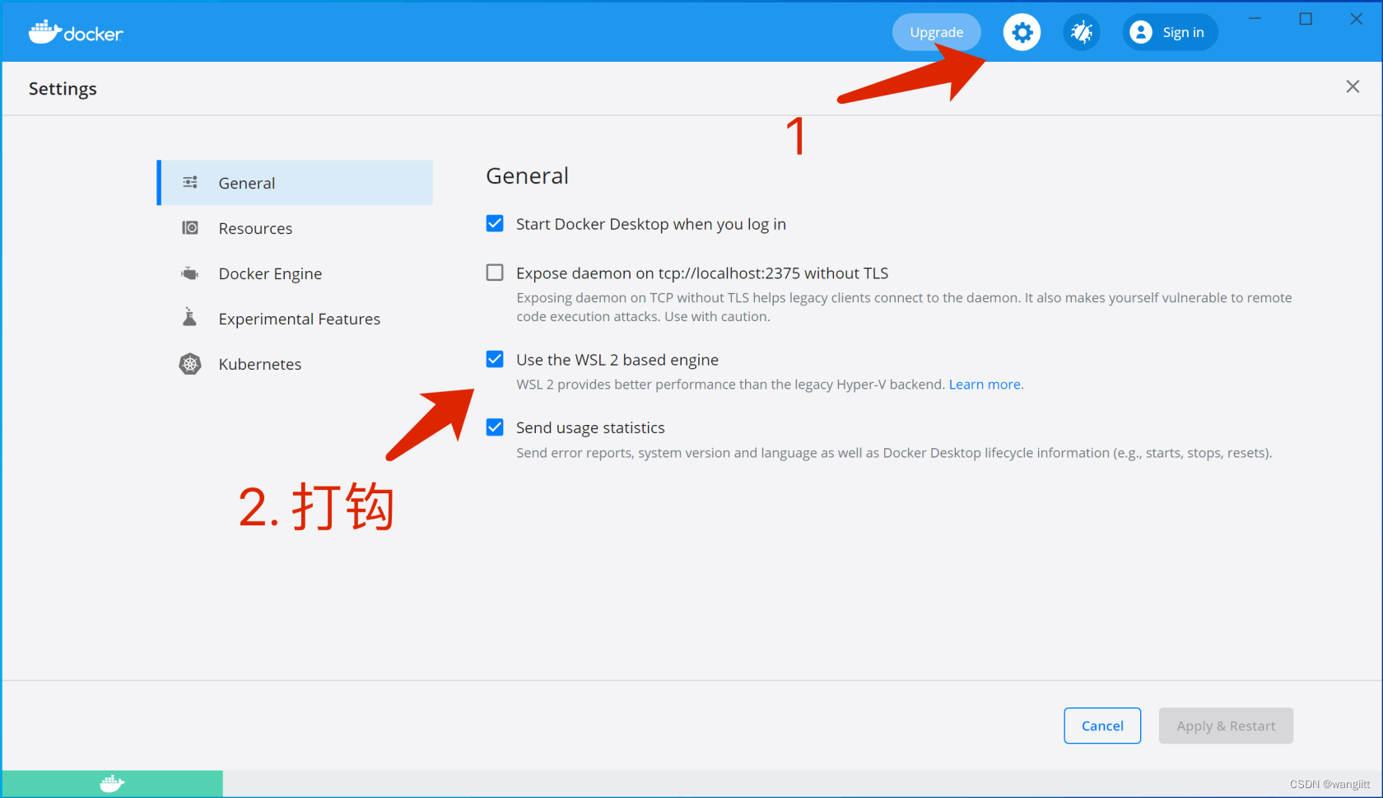This screenshot has width=1383, height=798.
Task: Open the Docker Engine settings tab
Action: [x=295, y=273]
